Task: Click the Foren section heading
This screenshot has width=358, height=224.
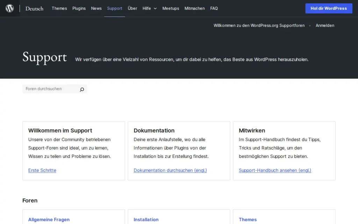Action: point(30,201)
